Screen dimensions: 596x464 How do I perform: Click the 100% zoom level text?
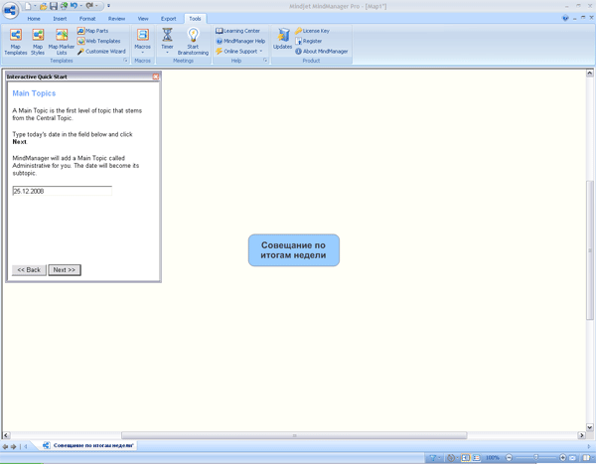tap(493, 457)
